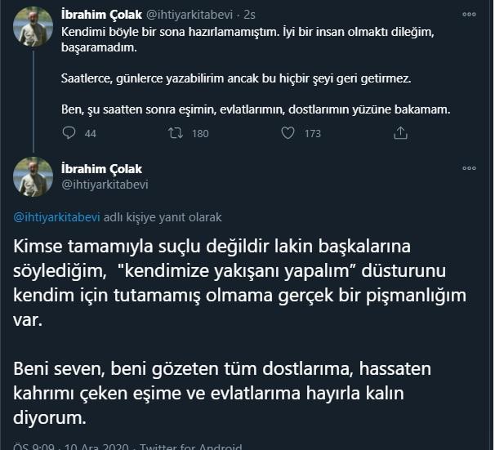495x450 pixels.
Task: Click the retweet count 180
Action: click(200, 134)
